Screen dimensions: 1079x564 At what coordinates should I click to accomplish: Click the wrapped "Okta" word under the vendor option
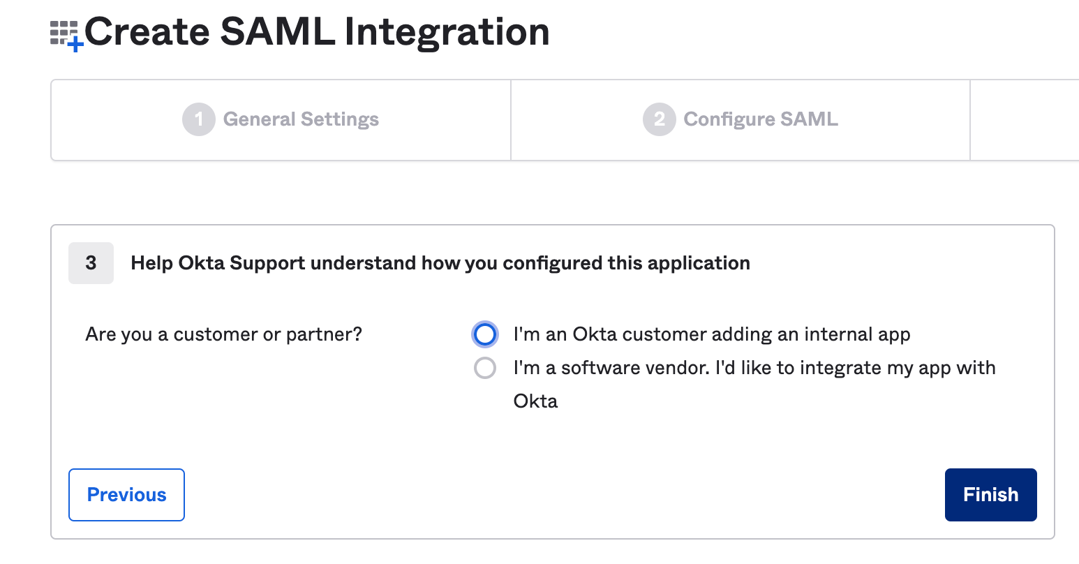535,401
